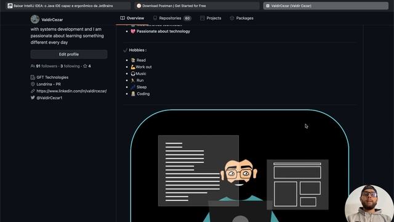Click the Londrina - PR location text
The height and width of the screenshot is (222, 394).
49,84
